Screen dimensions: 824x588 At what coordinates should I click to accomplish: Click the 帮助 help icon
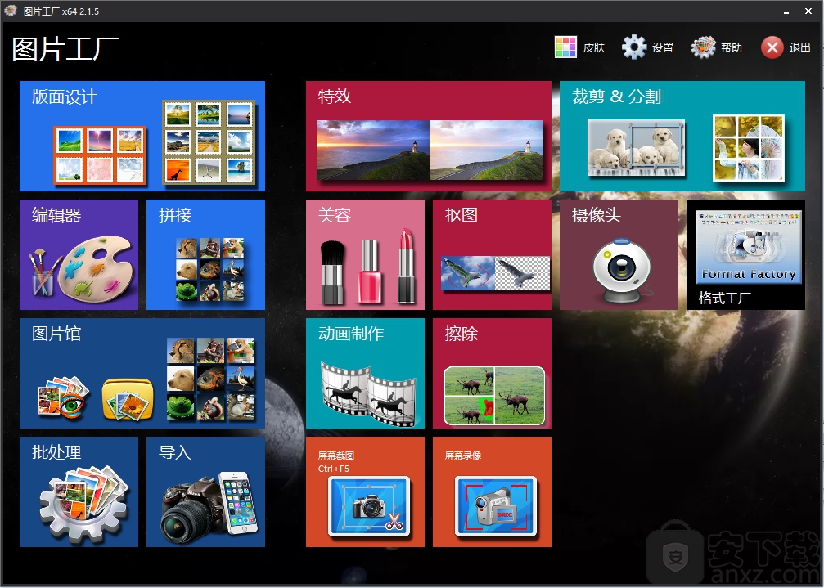click(x=703, y=47)
